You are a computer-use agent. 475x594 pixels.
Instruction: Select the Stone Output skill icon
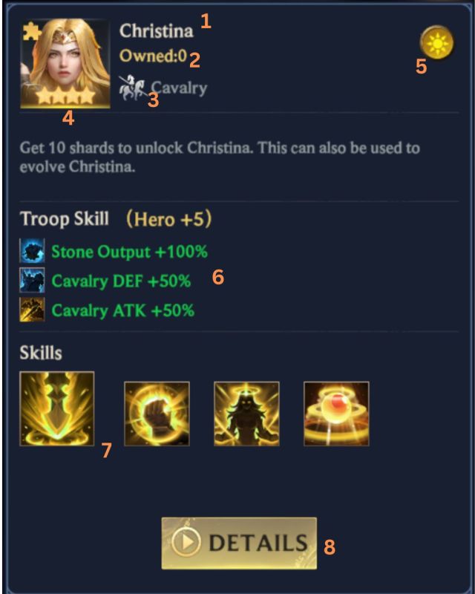32,250
